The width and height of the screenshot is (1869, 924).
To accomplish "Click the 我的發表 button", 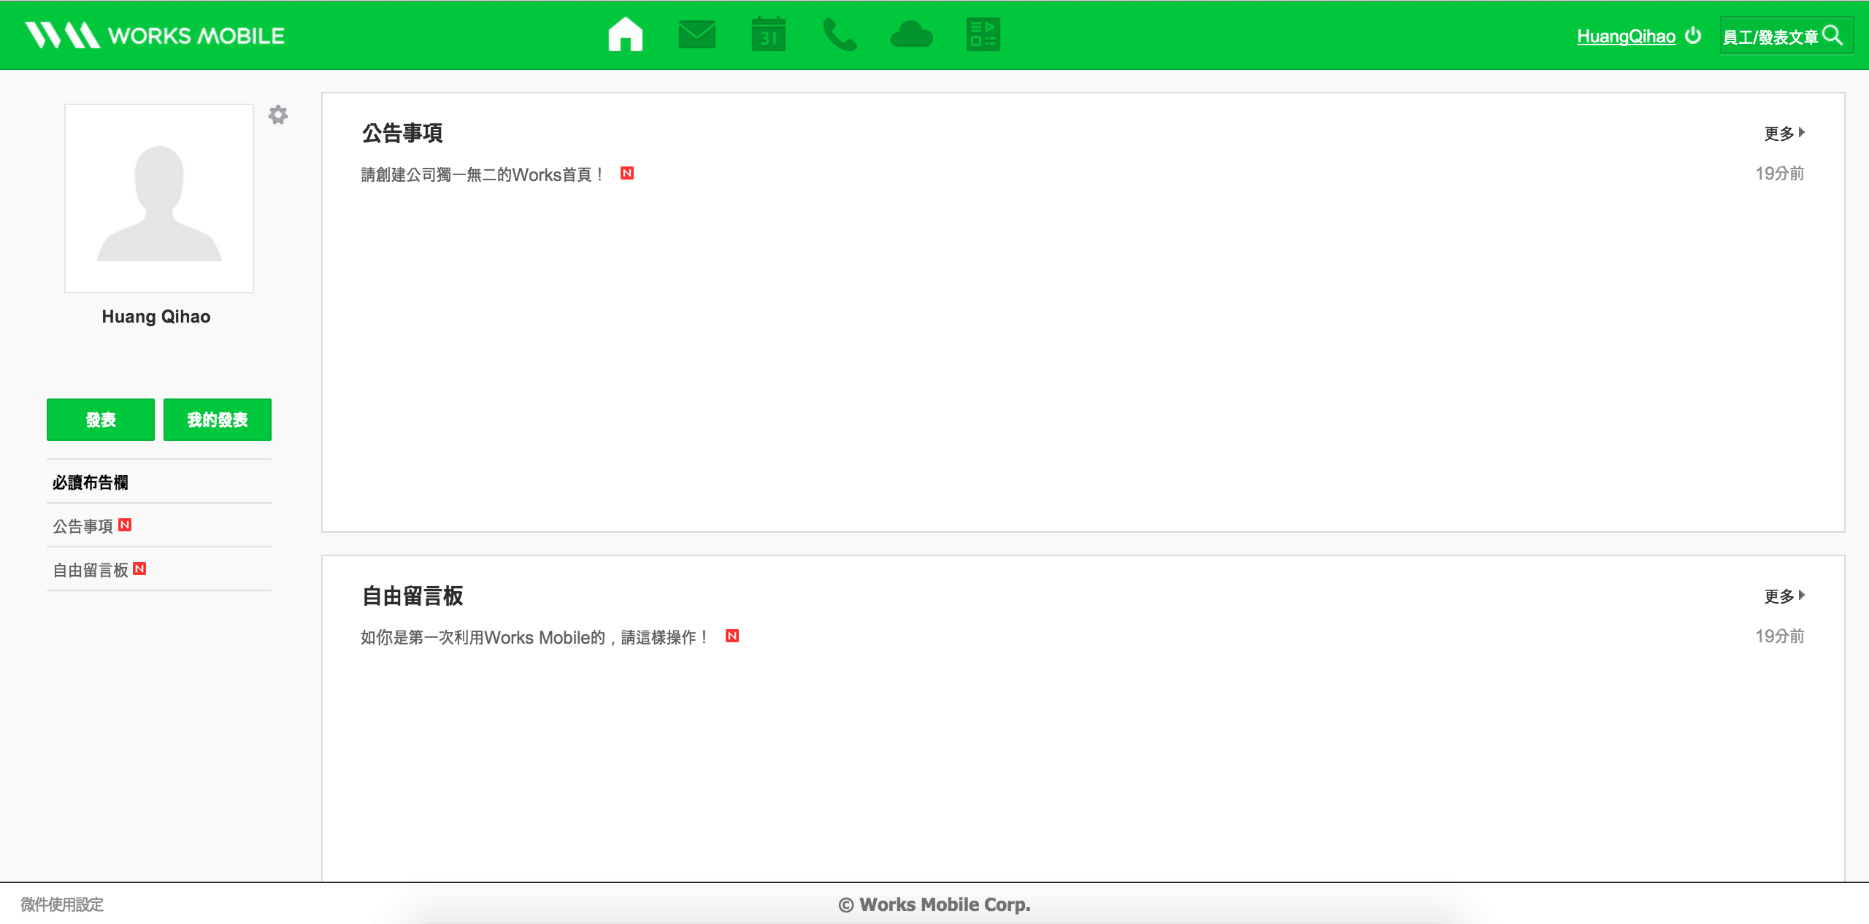I will pos(218,420).
